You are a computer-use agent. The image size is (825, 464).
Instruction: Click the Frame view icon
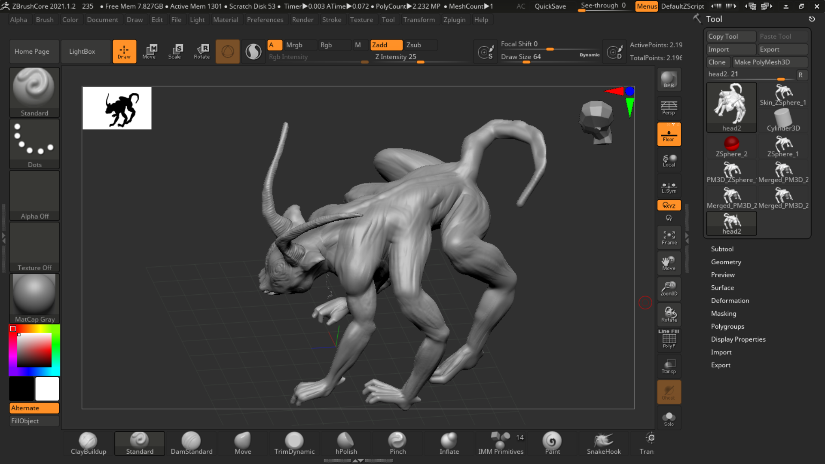669,238
